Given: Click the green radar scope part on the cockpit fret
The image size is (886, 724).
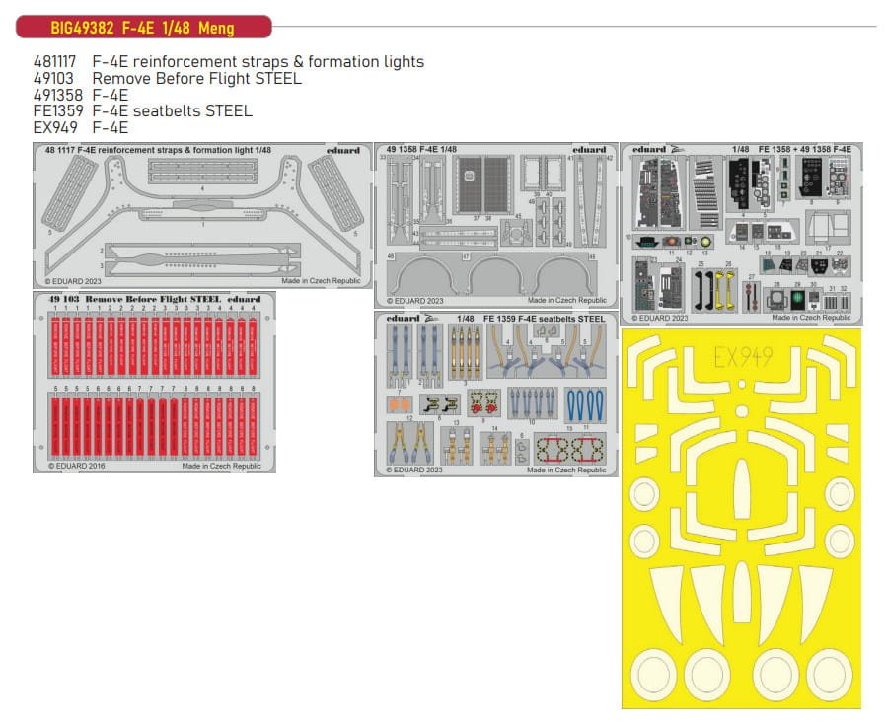Looking at the screenshot, I should pyautogui.click(x=797, y=300).
